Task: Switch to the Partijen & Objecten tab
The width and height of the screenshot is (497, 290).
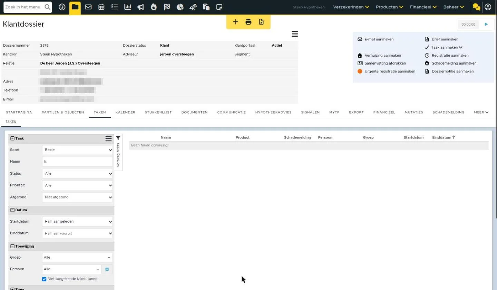Action: [63, 112]
